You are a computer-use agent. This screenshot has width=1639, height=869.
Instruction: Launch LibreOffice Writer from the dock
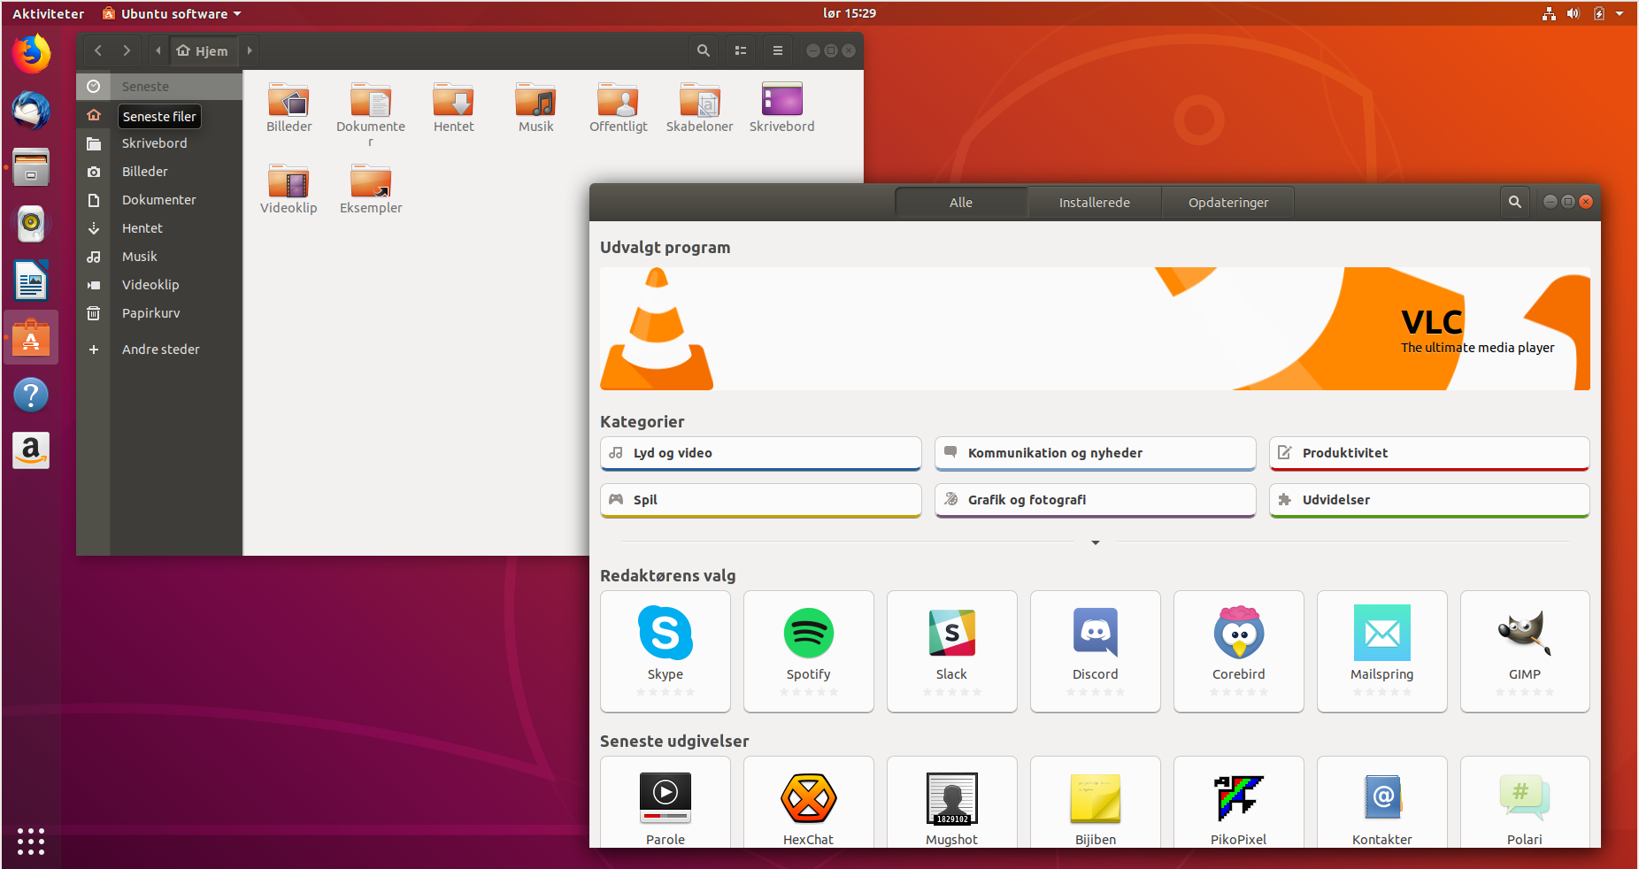(31, 281)
